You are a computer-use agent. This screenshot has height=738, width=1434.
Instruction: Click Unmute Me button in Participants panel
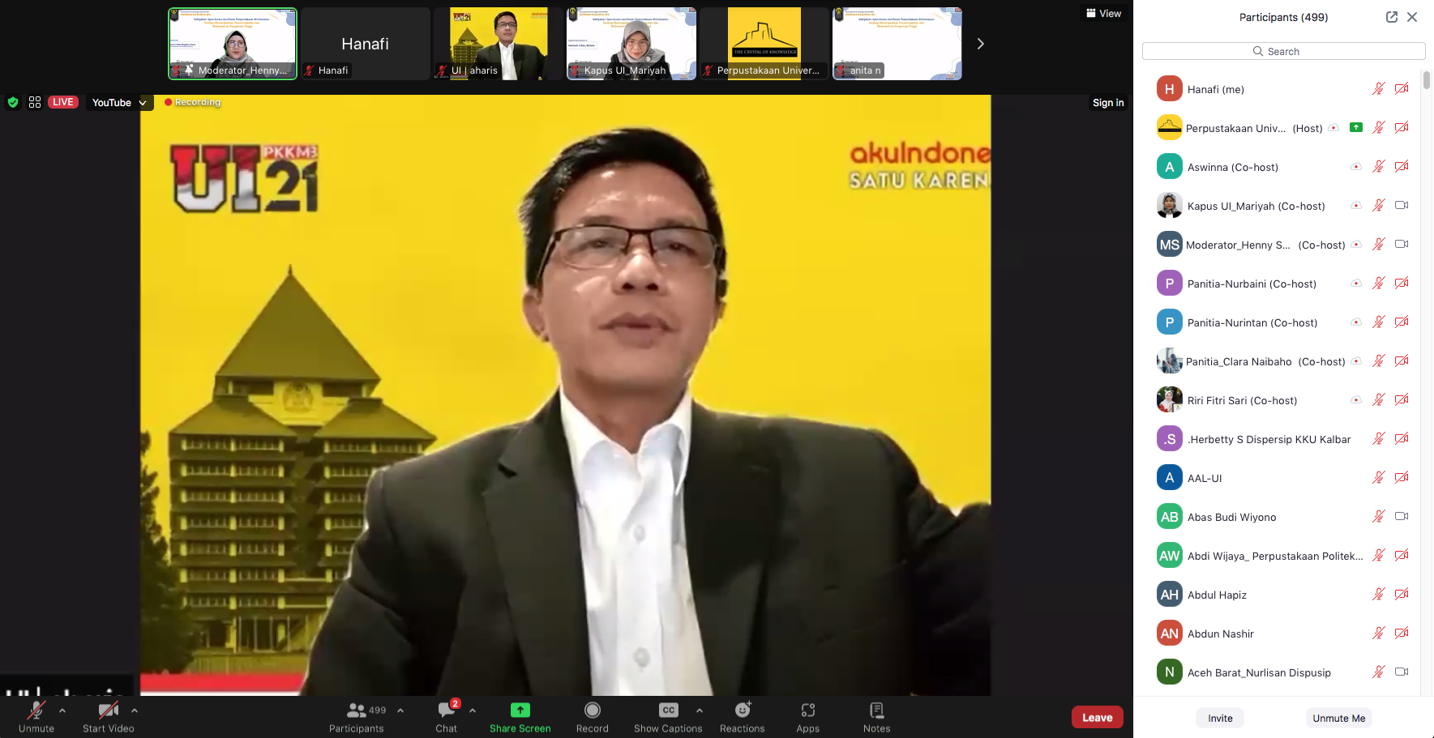tap(1339, 718)
